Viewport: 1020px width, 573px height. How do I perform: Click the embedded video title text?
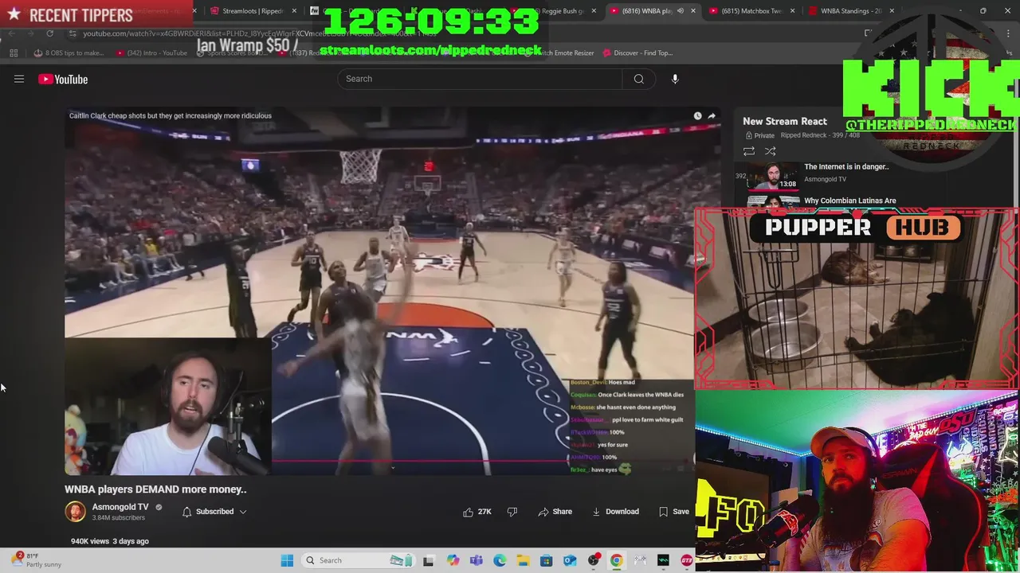pos(171,116)
